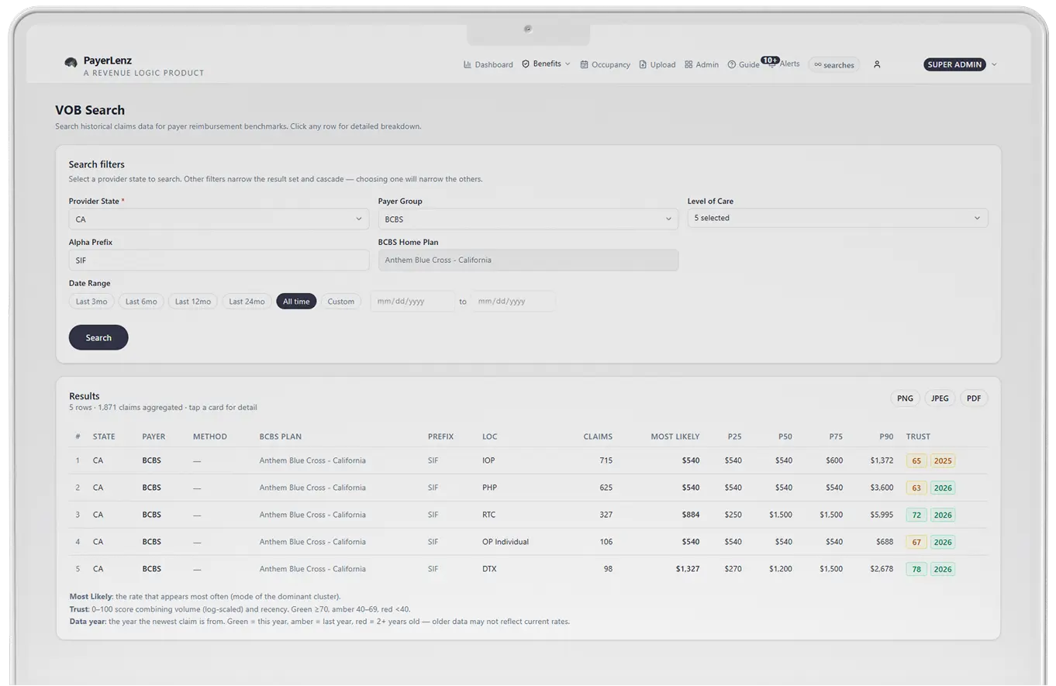Export results as PNG
Image resolution: width=1056 pixels, height=686 pixels.
click(905, 398)
